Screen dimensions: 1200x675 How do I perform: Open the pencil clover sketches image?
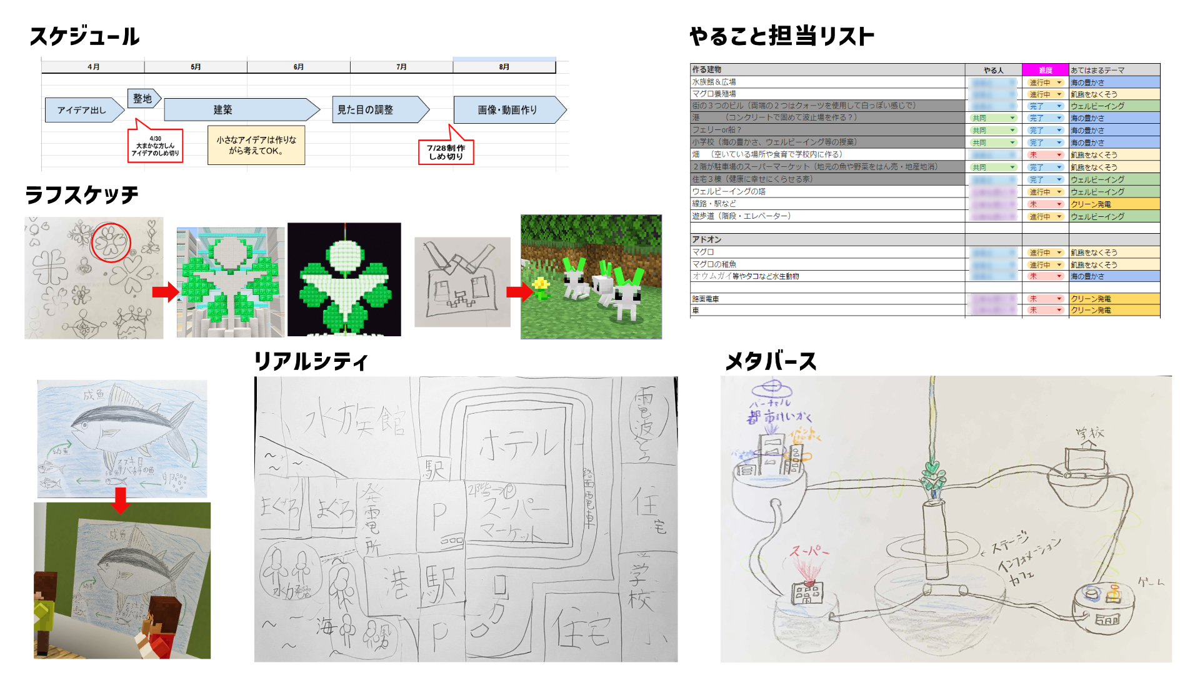pos(94,278)
